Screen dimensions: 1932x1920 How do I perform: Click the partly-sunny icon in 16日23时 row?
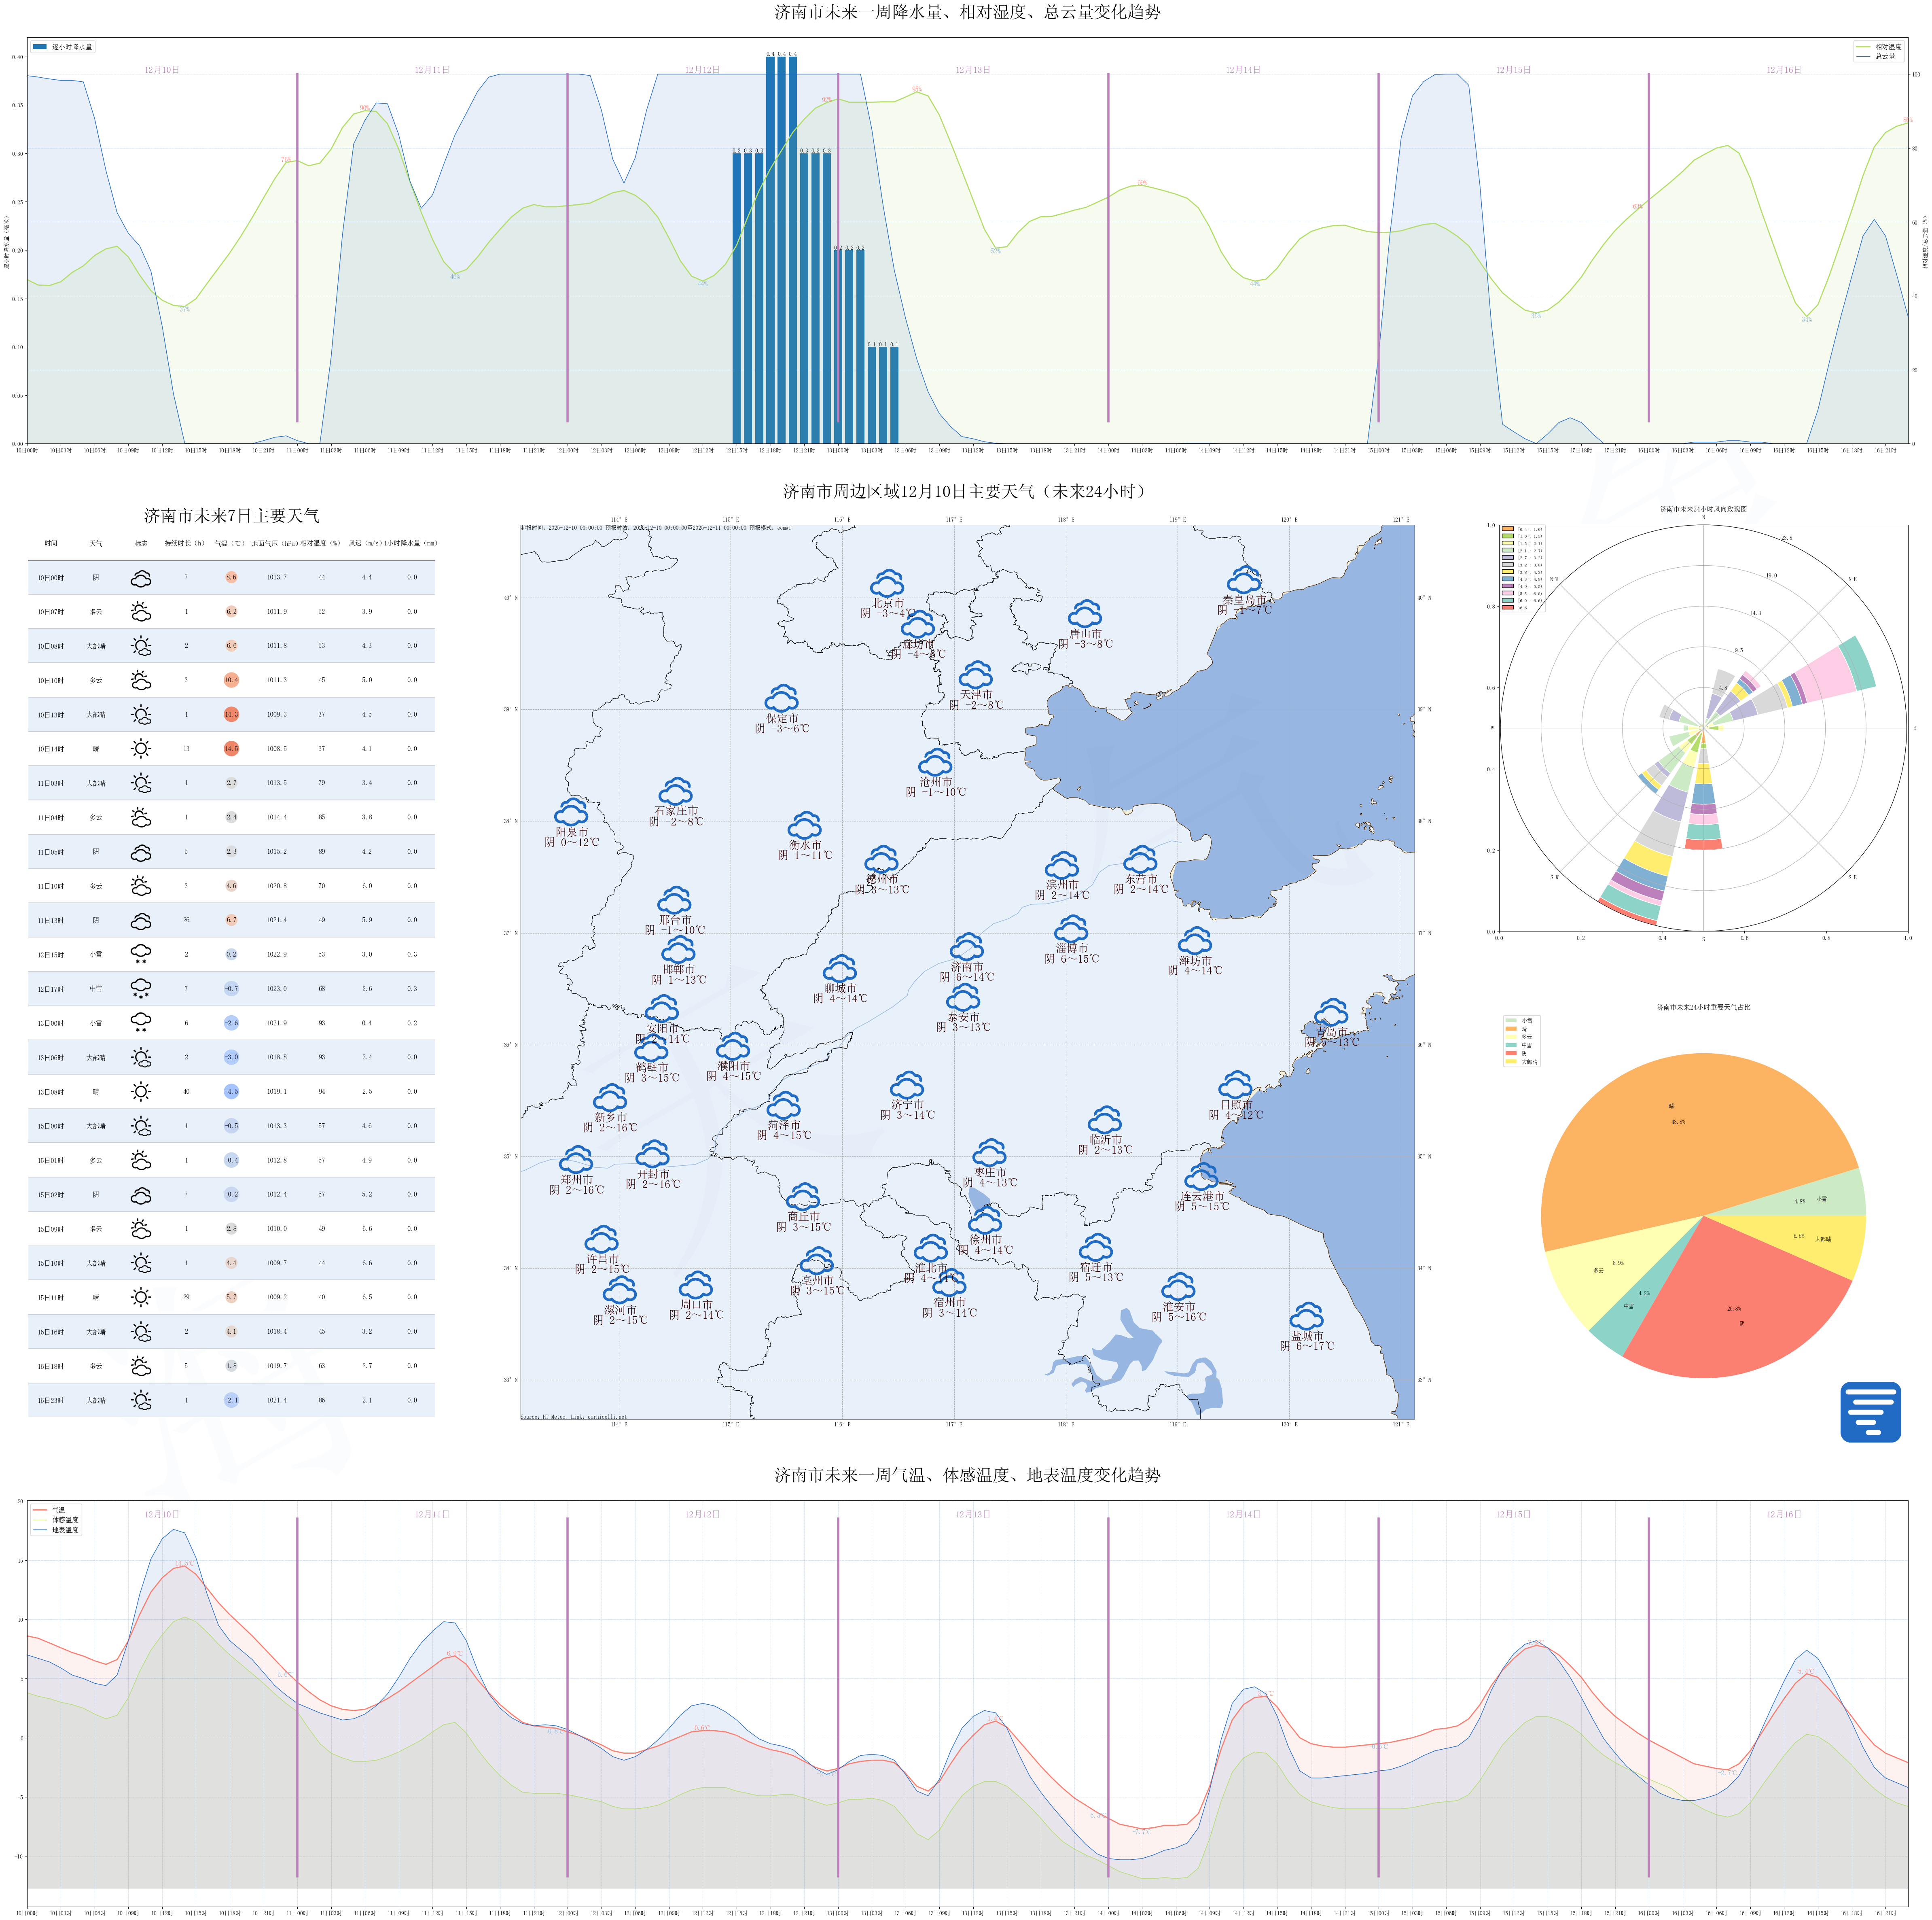141,1400
